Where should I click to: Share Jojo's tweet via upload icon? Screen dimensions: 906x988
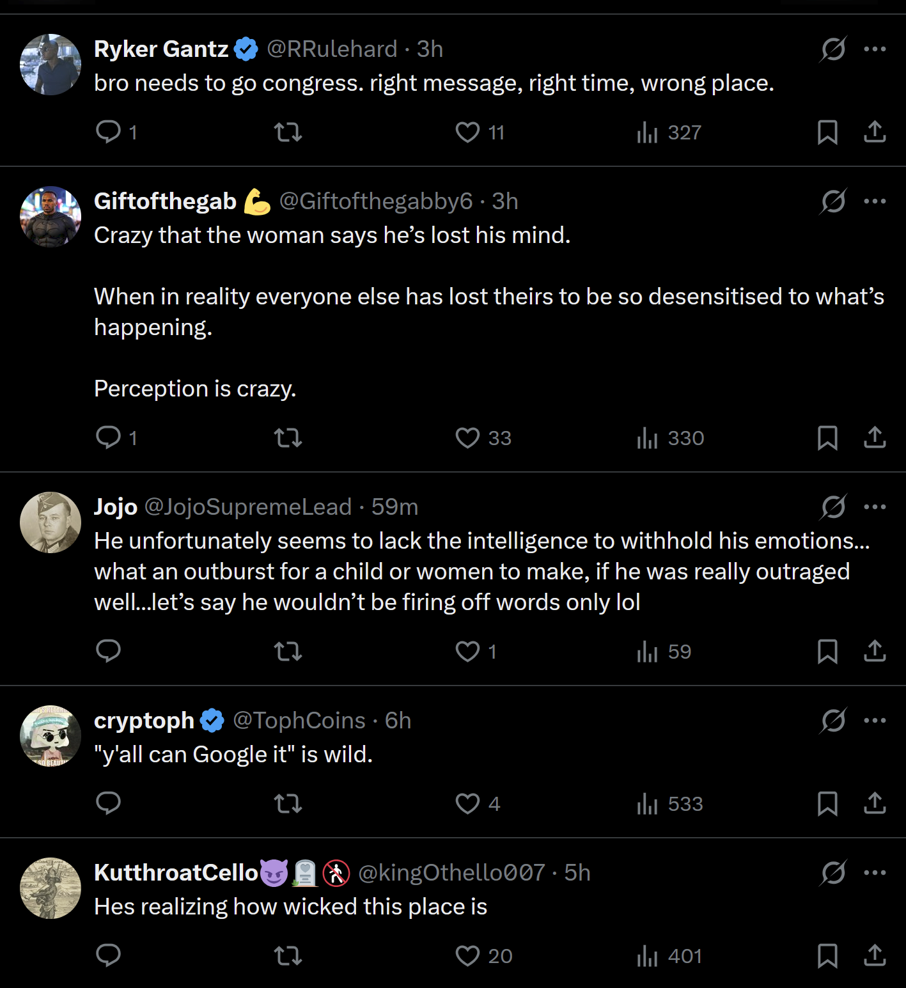click(875, 651)
